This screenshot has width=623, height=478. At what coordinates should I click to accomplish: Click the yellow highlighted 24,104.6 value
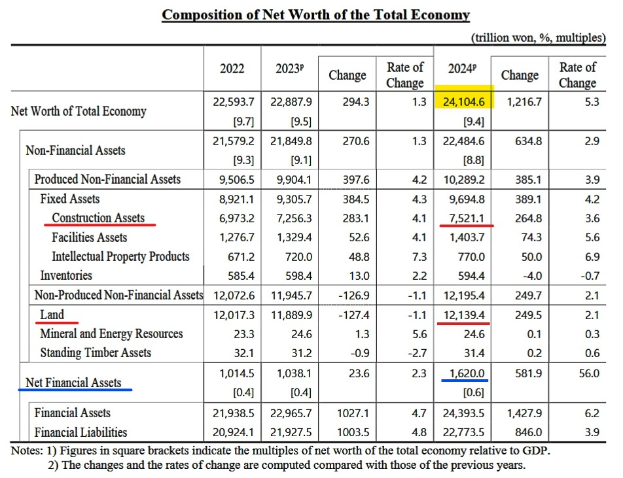pyautogui.click(x=463, y=102)
